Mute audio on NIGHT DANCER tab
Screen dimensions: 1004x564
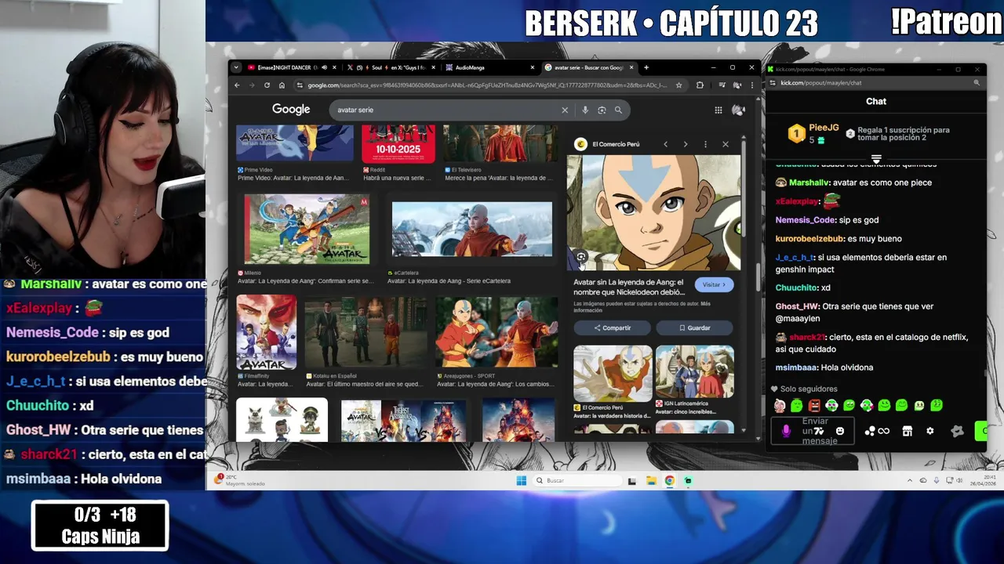tap(323, 67)
